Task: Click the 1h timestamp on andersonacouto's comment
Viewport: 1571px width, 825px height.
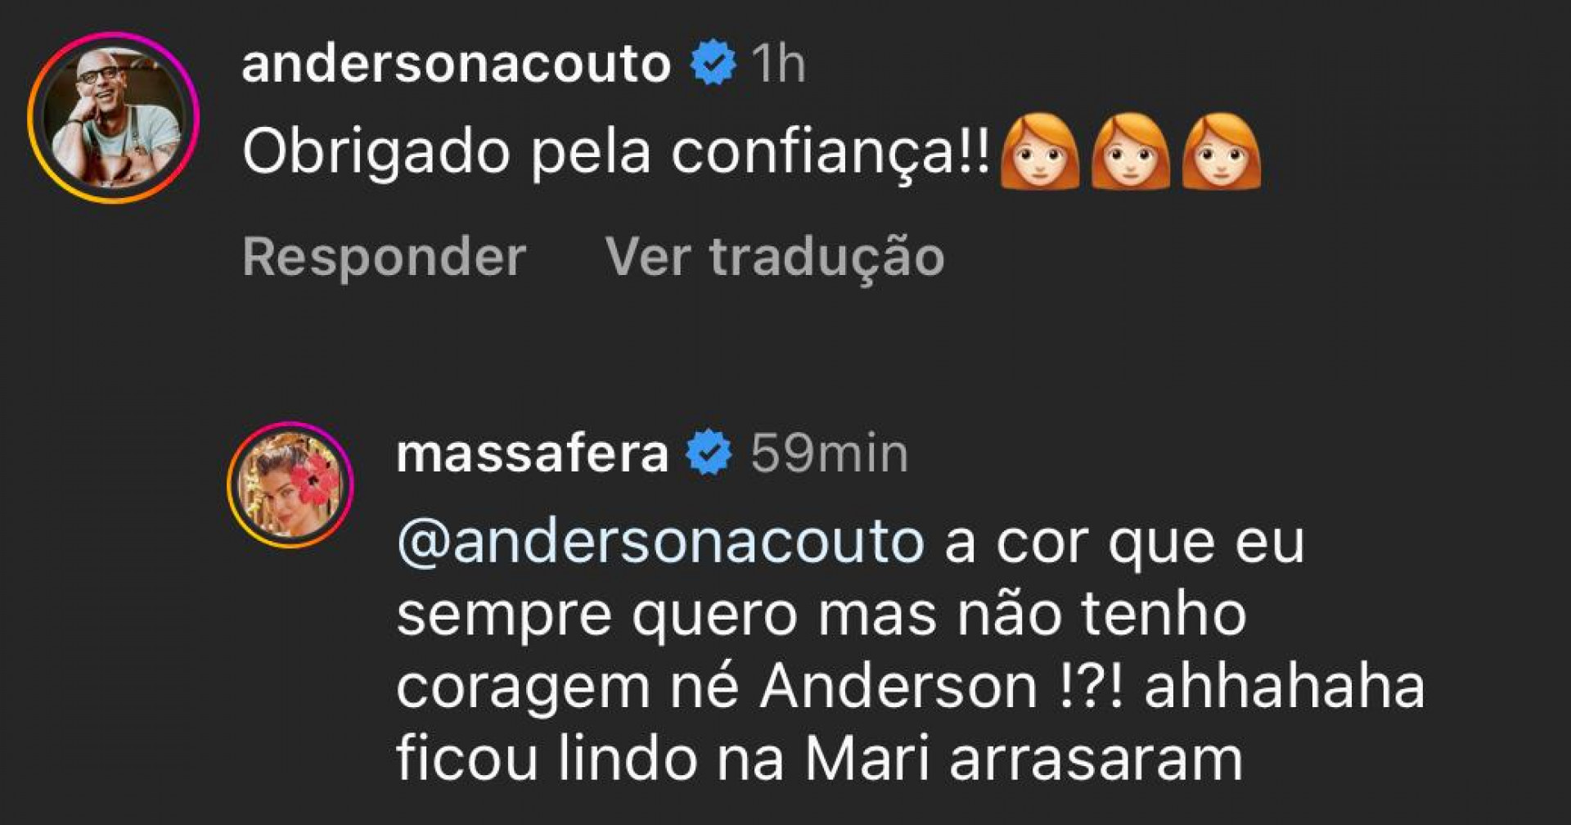Action: (777, 61)
